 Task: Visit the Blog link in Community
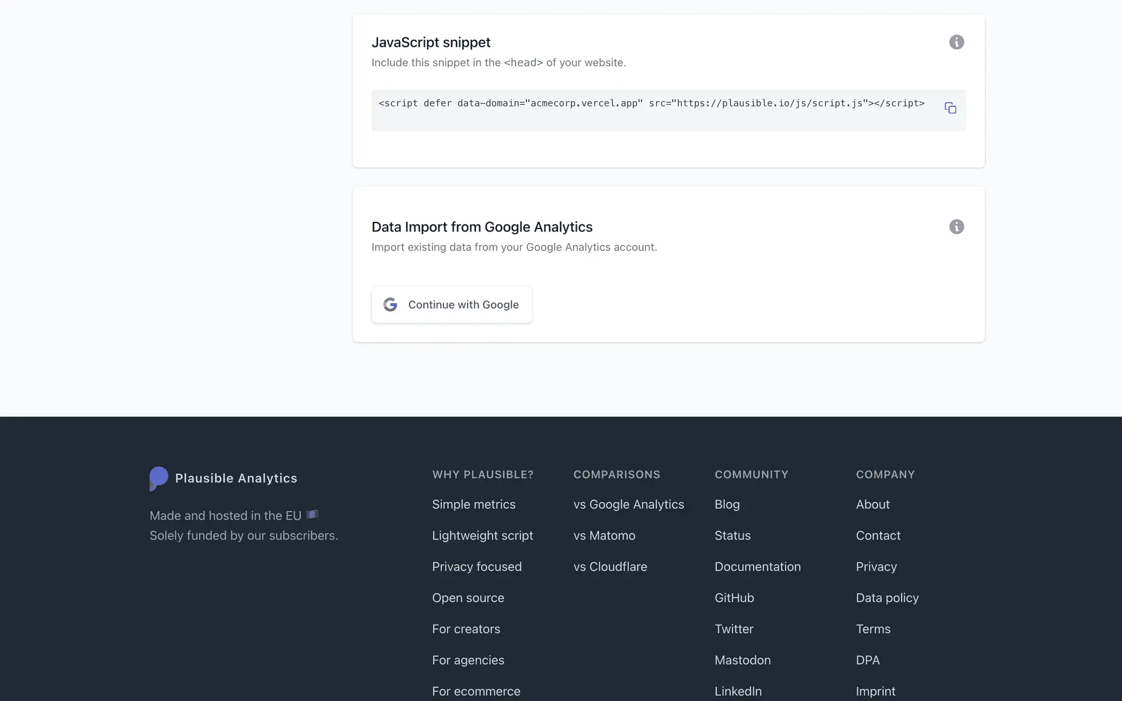[x=726, y=504]
